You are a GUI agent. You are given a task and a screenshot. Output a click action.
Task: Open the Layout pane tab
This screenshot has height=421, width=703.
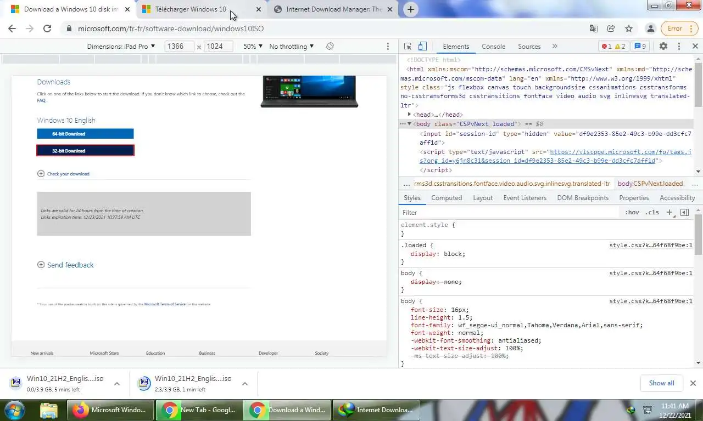click(483, 198)
